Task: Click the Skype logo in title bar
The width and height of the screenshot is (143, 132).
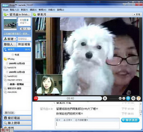Action: click(x=5, y=5)
